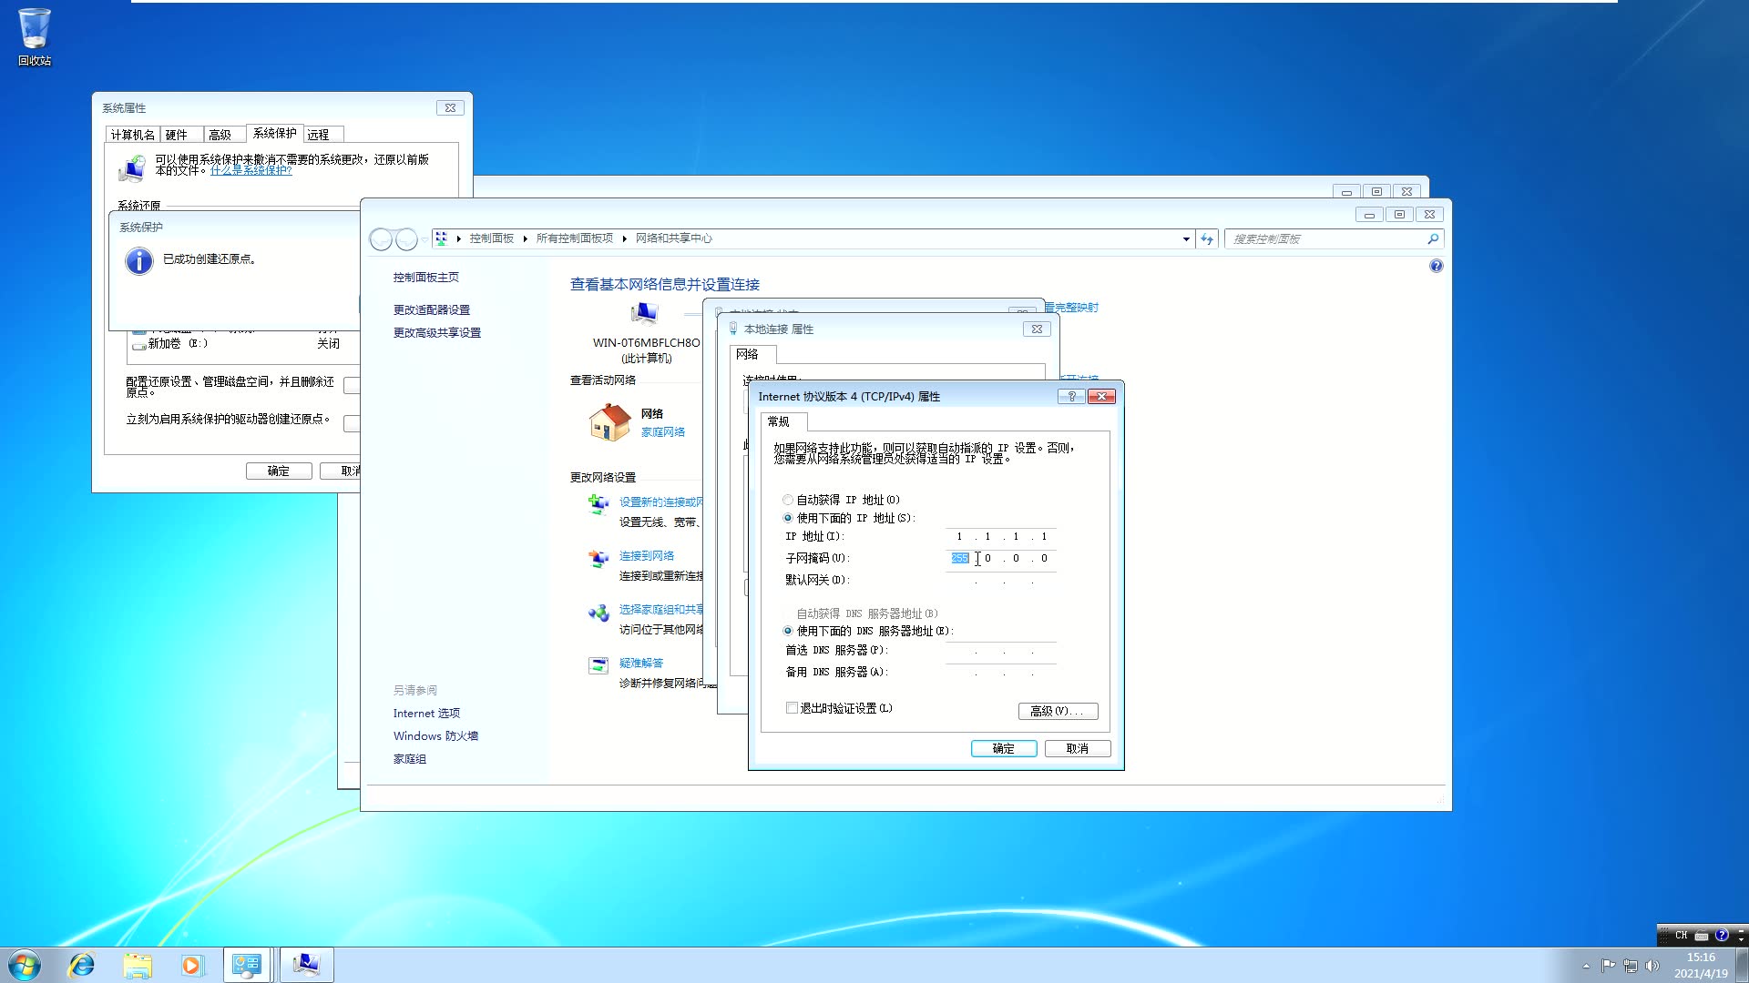Click 网络和共享中心 breadcrumb
The width and height of the screenshot is (1749, 983).
pyautogui.click(x=674, y=238)
